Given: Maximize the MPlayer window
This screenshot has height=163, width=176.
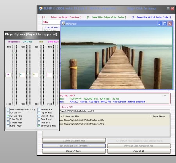Looking at the screenshot, I should pos(165,24).
